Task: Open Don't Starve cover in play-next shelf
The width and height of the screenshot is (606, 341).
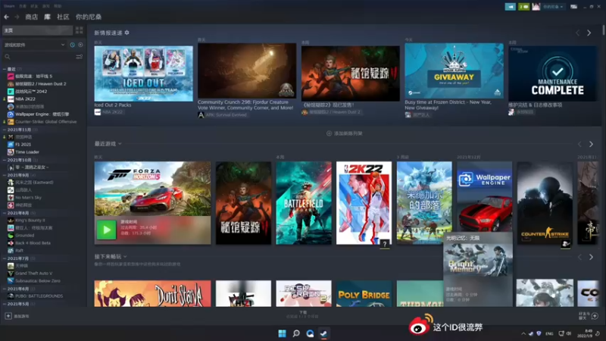Action: click(153, 293)
